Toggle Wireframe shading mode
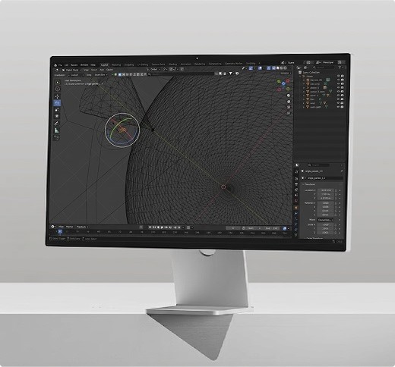 tap(274, 67)
